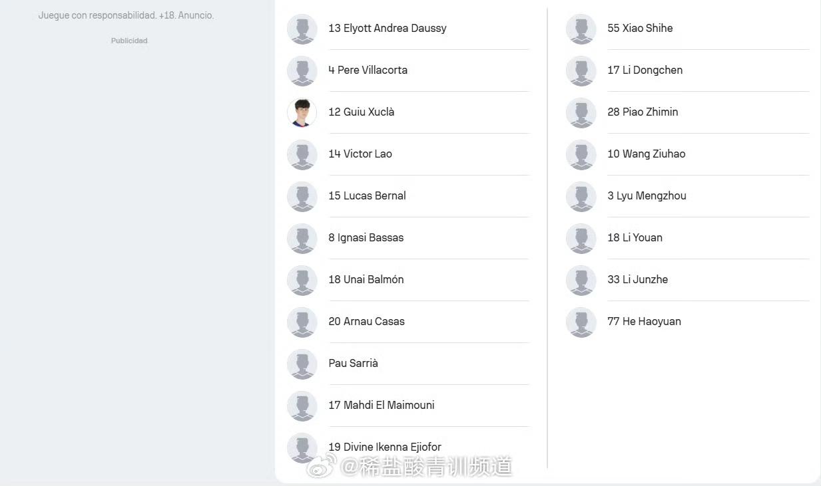Viewport: 821px width, 486px height.
Task: Click placeholder avatar for Victor Lao
Action: 302,154
